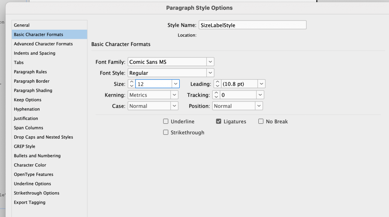
Task: Click the Case field
Action: click(149, 106)
